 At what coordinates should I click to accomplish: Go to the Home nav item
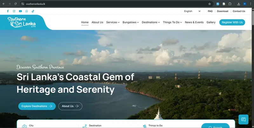point(85,22)
